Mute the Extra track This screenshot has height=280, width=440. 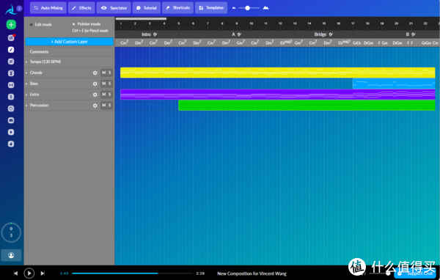104,95
